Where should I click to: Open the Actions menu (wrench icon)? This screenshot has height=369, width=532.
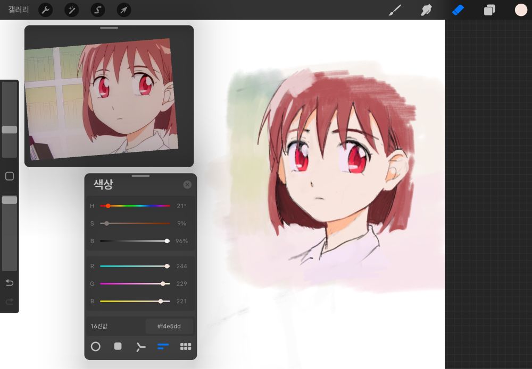pos(45,10)
